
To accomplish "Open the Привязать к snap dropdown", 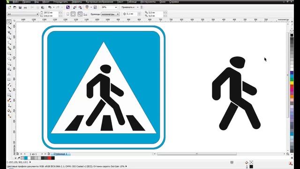I will pyautogui.click(x=137, y=8).
